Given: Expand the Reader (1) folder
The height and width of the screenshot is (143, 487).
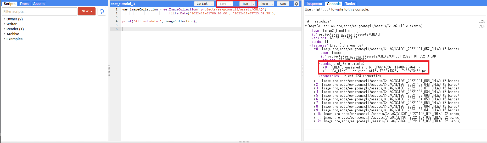Looking at the screenshot, I should coord(4,29).
